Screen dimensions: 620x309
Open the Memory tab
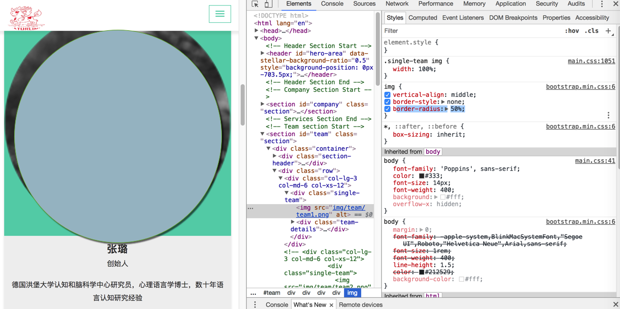pyautogui.click(x=474, y=4)
